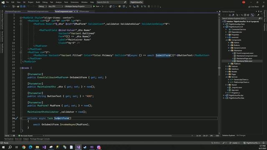Screen dimensions: 267x150
Task: Select MaintainerTable.razor in Solution Explorer
Action: [244, 61]
